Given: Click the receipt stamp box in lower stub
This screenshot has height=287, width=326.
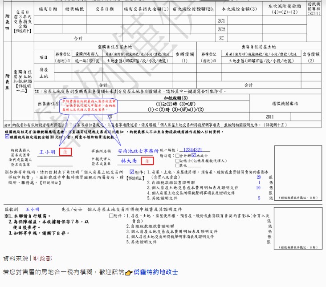Looking at the screenshot, I should tap(298, 228).
